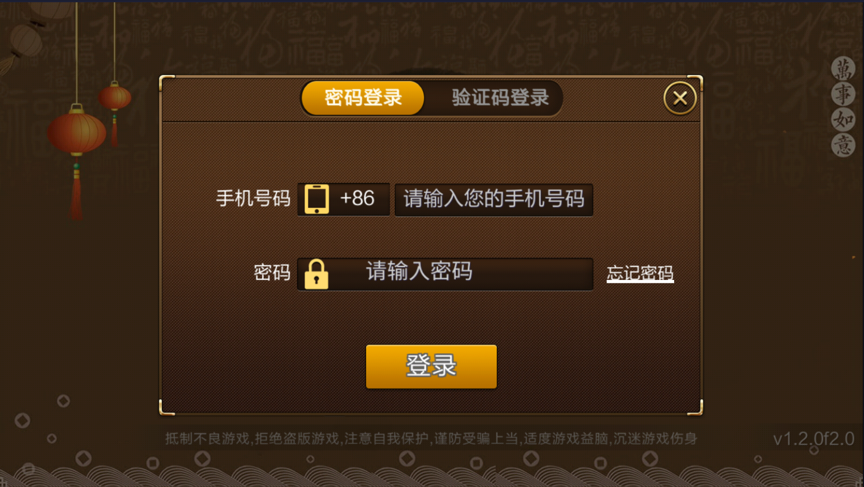Image resolution: width=864 pixels, height=487 pixels.
Task: Switch to the 密码登录 tab
Action: coord(363,98)
